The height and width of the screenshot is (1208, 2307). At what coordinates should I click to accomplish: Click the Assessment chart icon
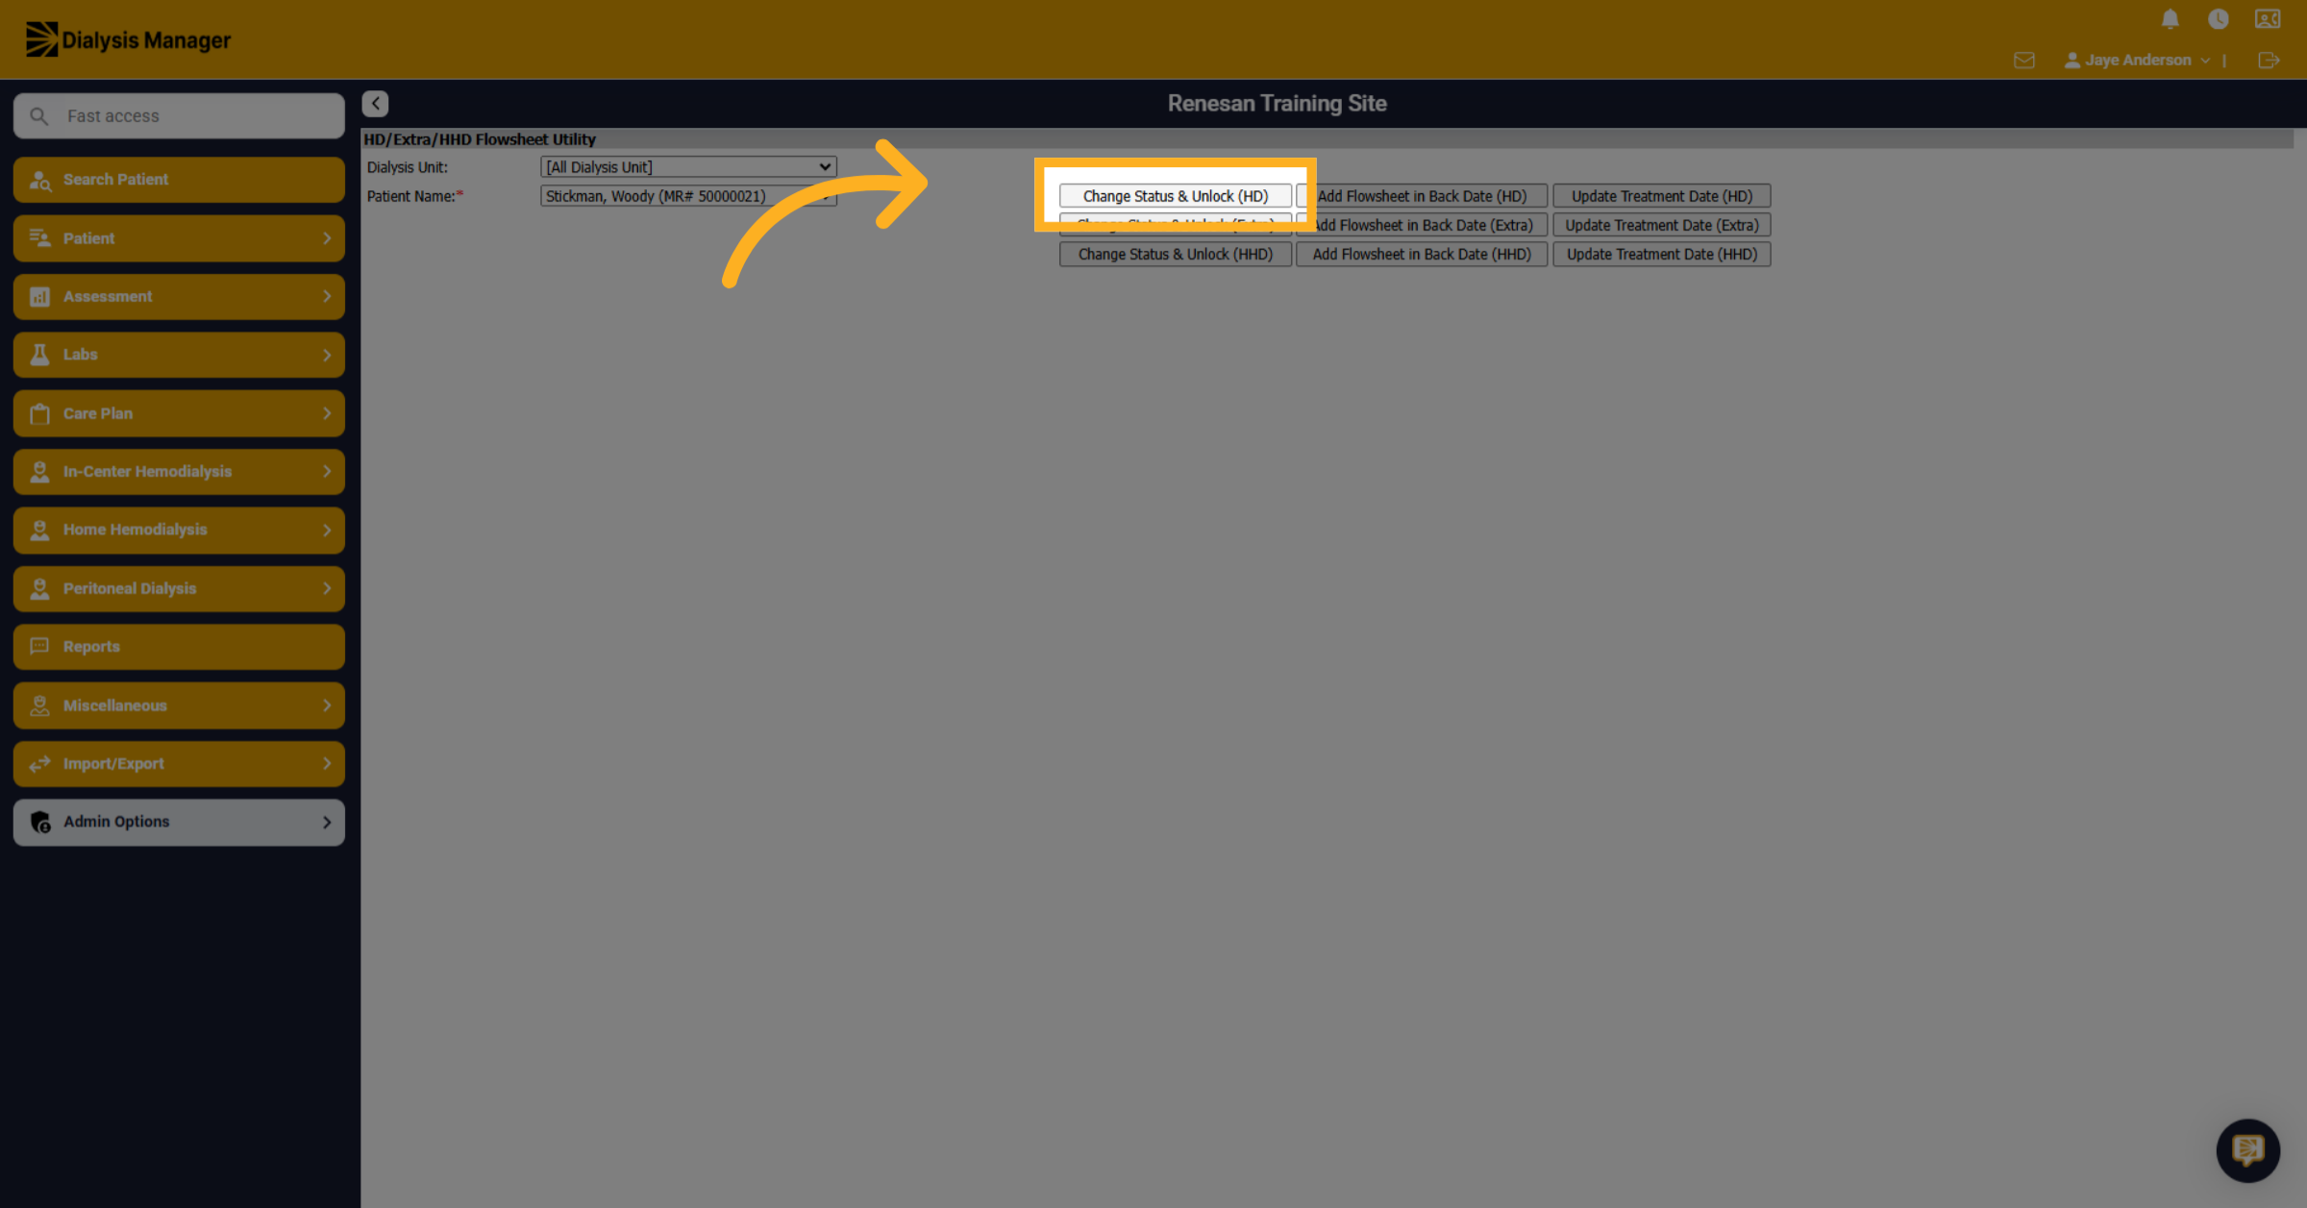[x=39, y=297]
